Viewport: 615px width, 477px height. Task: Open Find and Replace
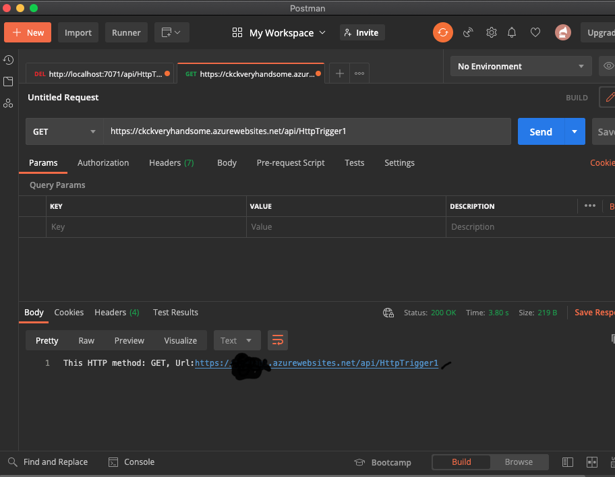tap(48, 462)
